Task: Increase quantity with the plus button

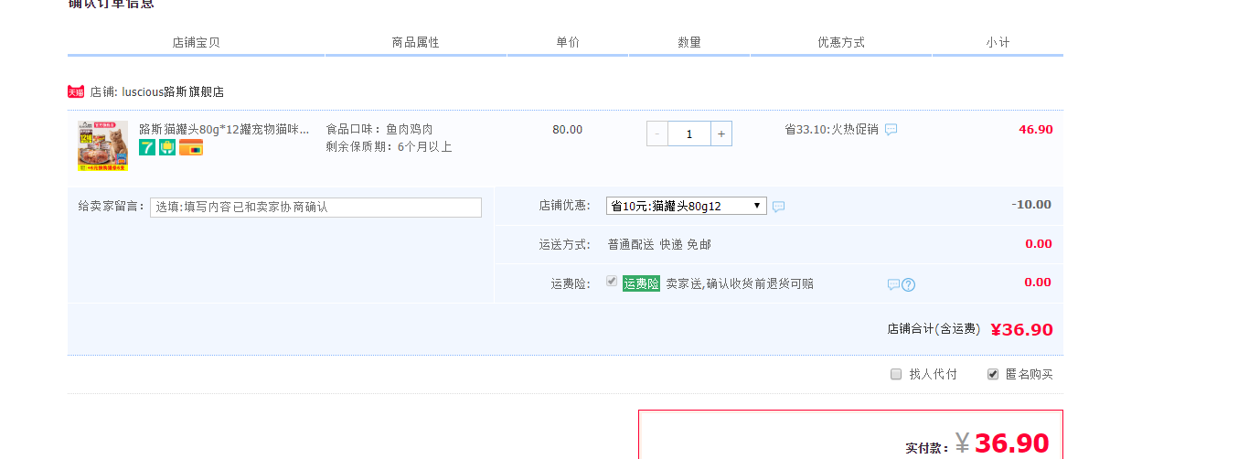Action: [x=721, y=133]
